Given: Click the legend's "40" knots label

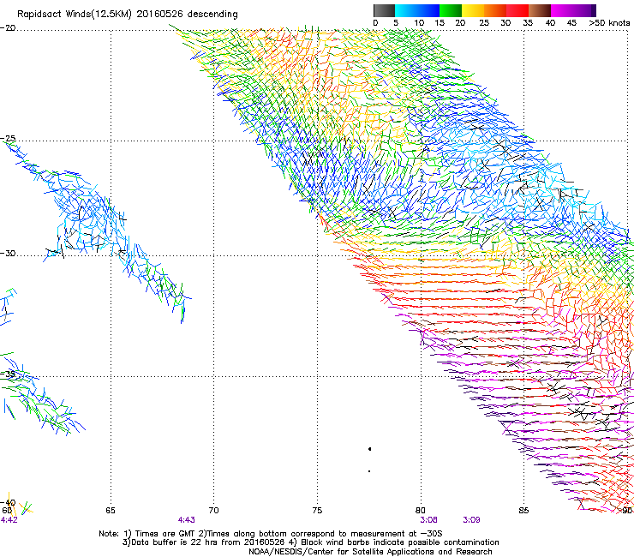Looking at the screenshot, I should pos(550,23).
